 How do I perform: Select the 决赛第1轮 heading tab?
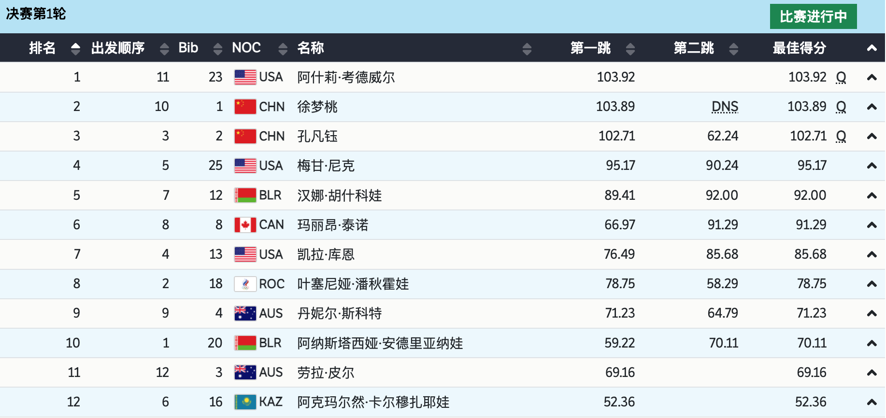tap(36, 14)
